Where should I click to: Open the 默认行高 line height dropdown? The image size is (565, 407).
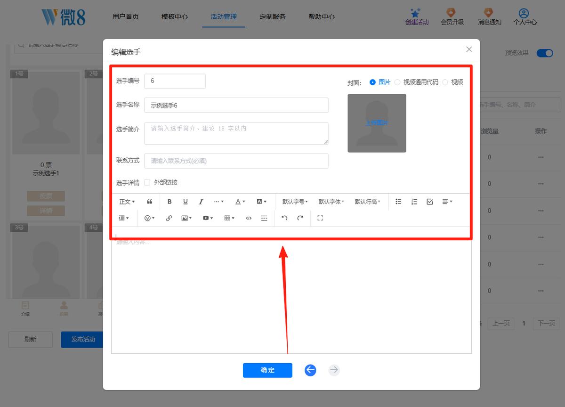tap(367, 202)
